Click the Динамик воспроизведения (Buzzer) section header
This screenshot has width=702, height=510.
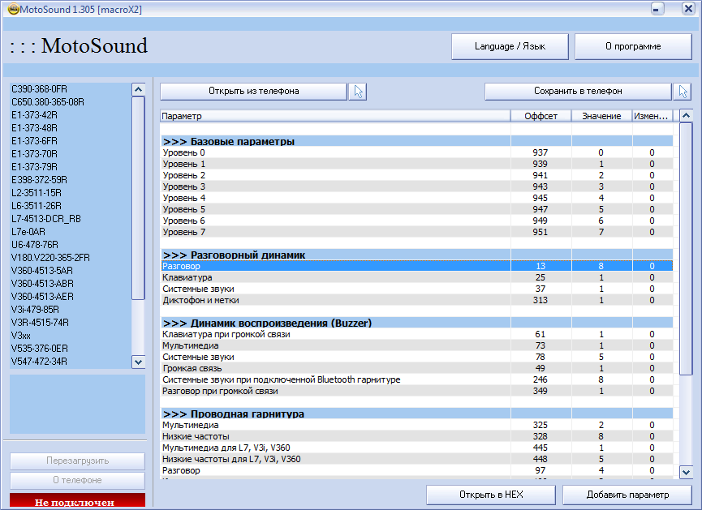click(416, 323)
